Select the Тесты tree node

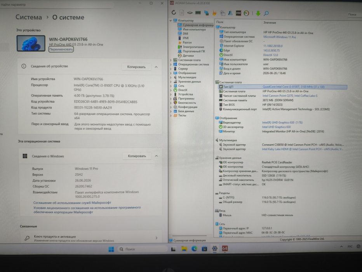coord(179,115)
